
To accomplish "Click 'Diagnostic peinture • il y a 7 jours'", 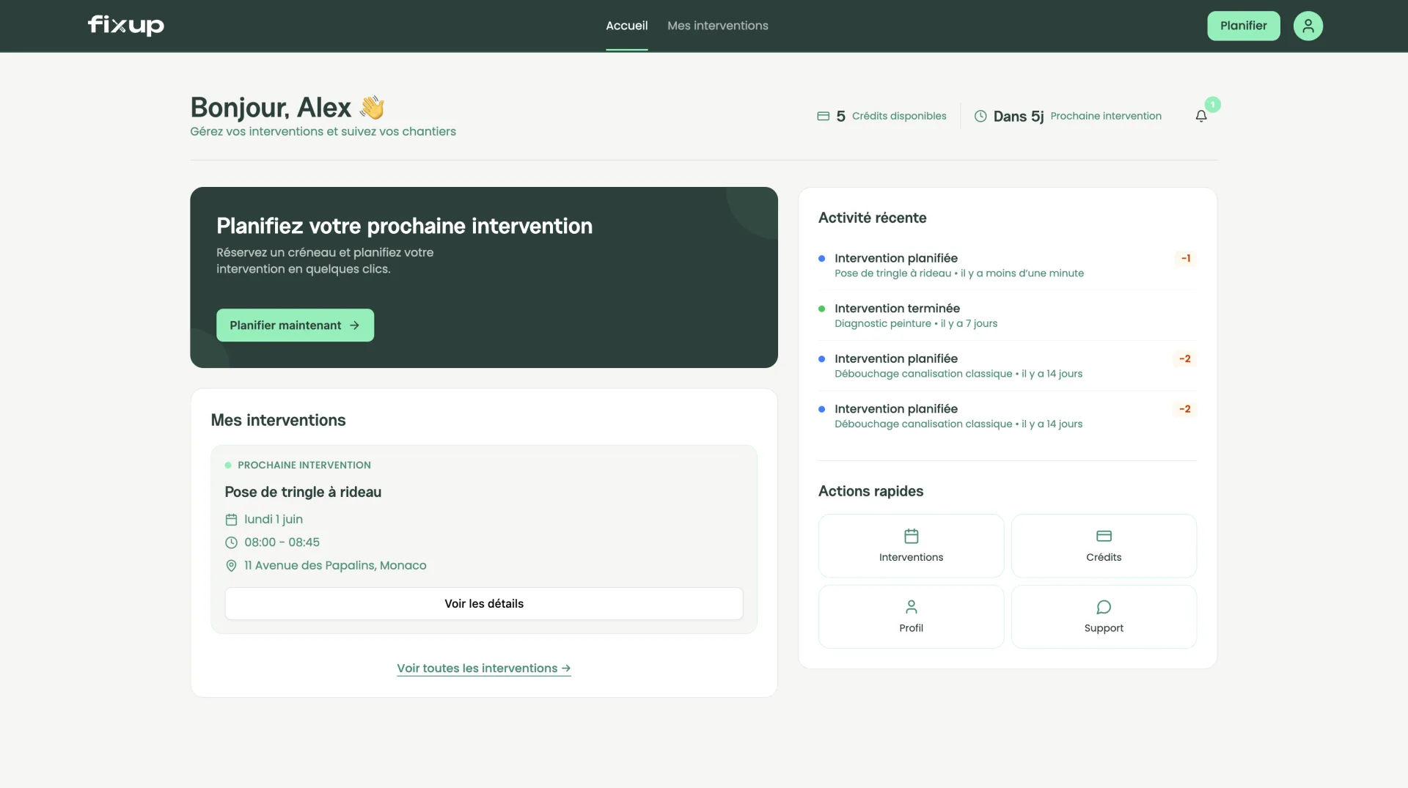I will pyautogui.click(x=916, y=323).
